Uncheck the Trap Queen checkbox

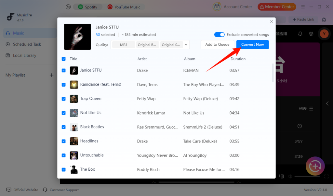63,99
